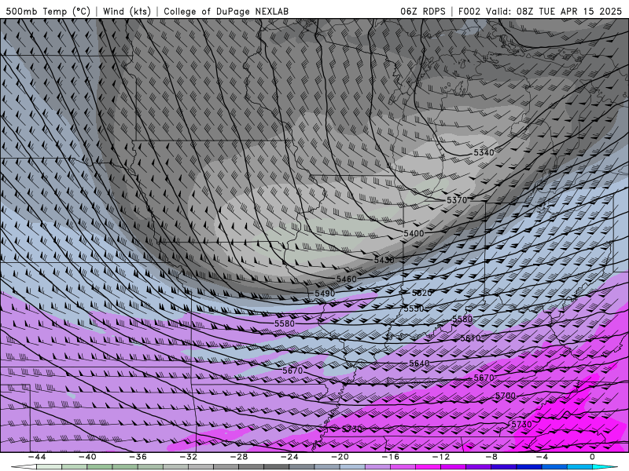Pick the 5430 contour label

click(384, 261)
